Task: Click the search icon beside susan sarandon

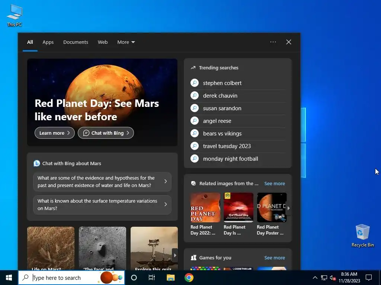Action: pos(194,108)
